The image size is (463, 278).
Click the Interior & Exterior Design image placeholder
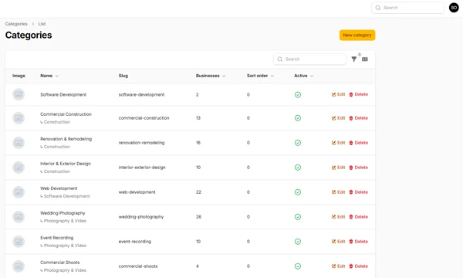(19, 168)
